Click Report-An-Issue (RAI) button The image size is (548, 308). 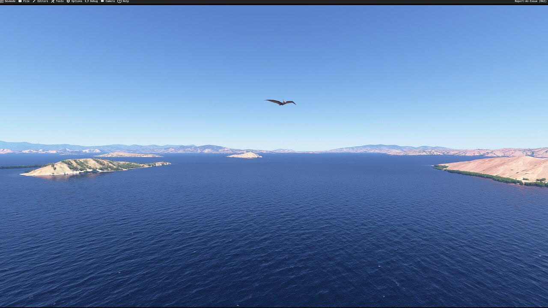[530, 1]
